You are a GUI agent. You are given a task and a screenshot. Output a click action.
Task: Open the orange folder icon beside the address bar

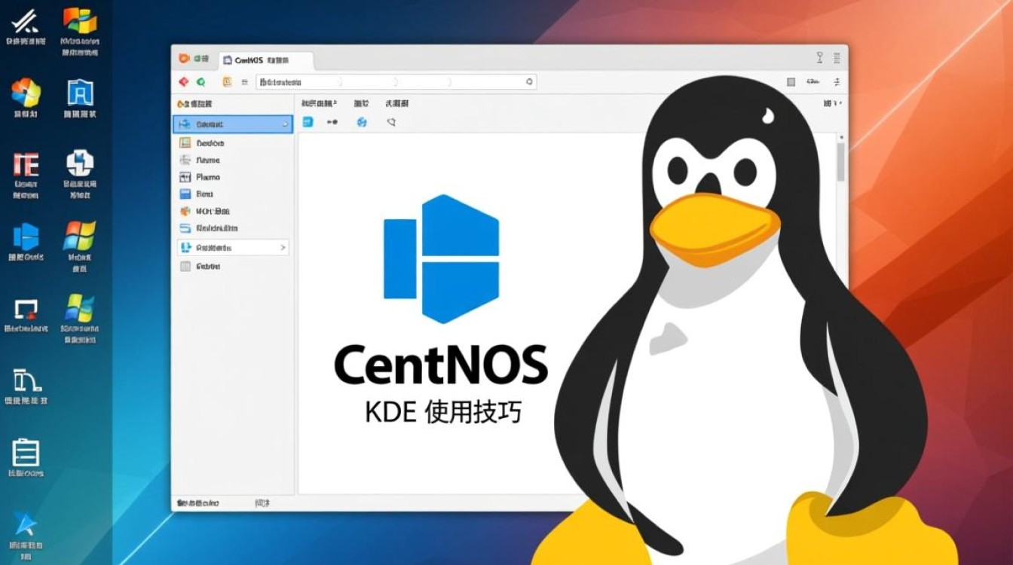click(x=225, y=81)
